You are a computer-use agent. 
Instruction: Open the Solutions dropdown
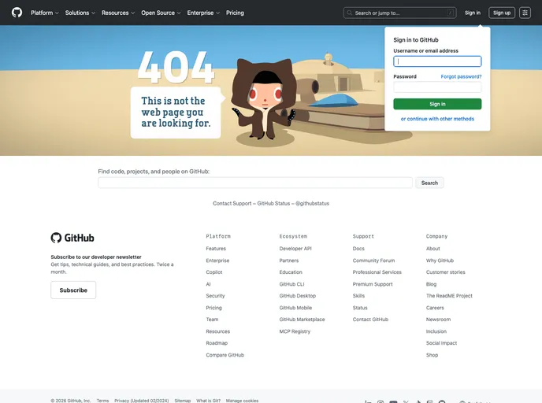coord(80,13)
